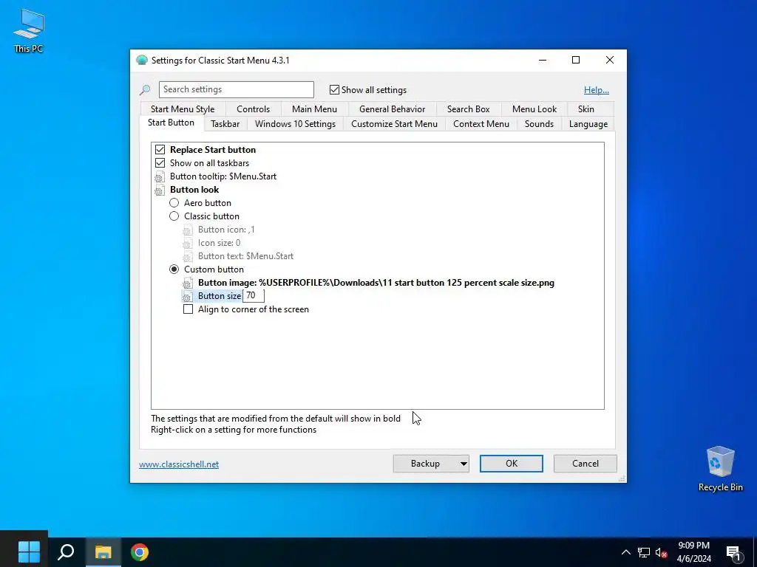Select 'Button image' path setting row
The height and width of the screenshot is (567, 757).
pyautogui.click(x=376, y=283)
